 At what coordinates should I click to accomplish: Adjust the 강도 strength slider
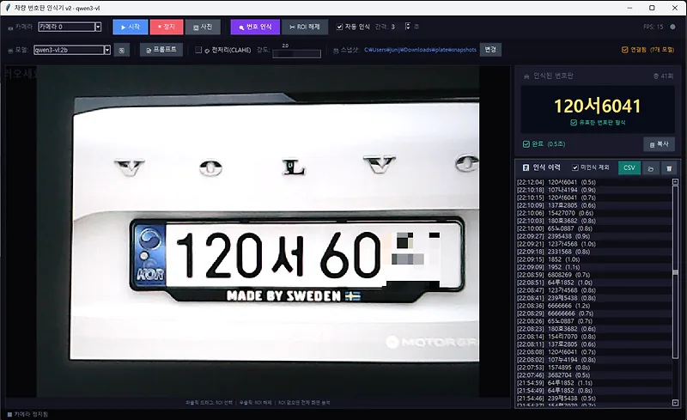(296, 53)
